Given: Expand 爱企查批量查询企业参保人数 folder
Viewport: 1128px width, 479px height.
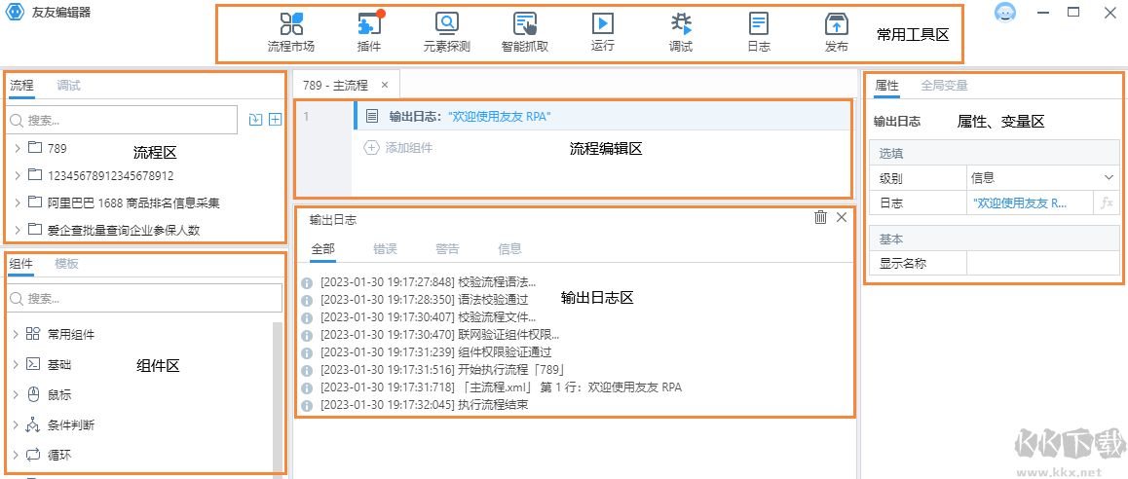Looking at the screenshot, I should point(17,230).
